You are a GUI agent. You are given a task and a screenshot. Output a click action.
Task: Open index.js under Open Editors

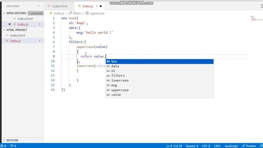pyautogui.click(x=23, y=24)
